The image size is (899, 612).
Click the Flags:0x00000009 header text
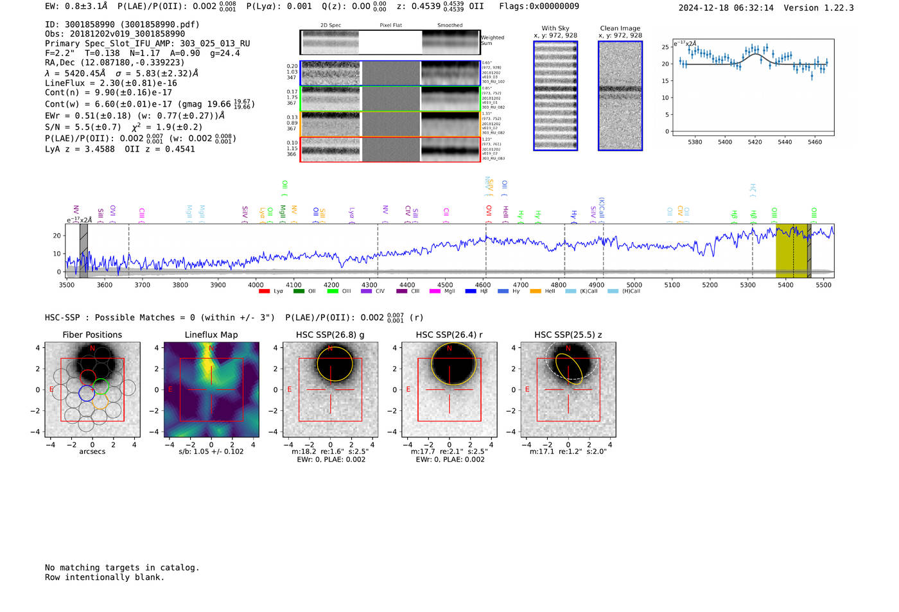539,6
